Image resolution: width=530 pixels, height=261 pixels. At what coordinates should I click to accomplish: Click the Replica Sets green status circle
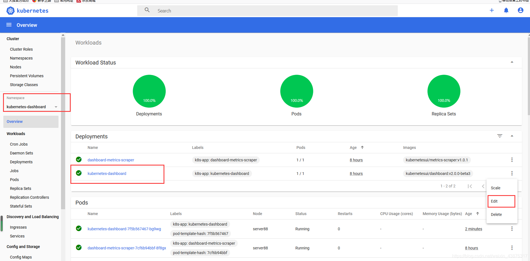444,91
